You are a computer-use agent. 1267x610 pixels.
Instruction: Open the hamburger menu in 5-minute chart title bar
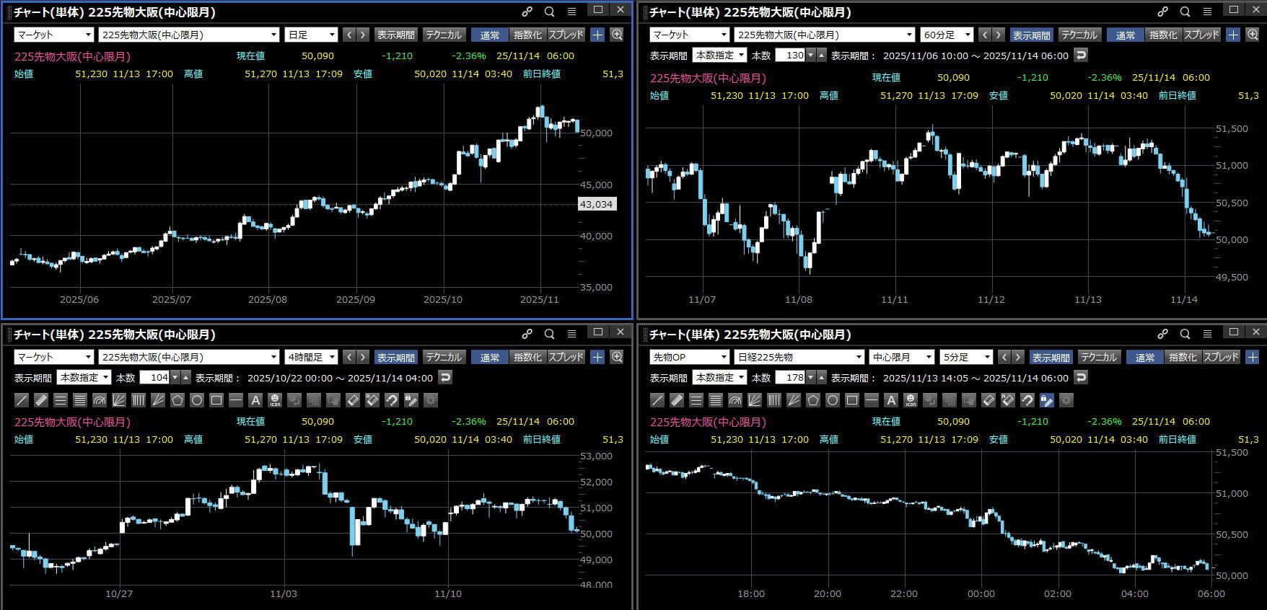click(1207, 334)
